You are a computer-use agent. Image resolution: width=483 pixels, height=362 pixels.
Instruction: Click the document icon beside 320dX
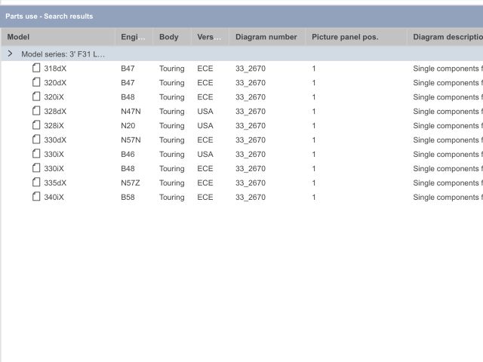point(36,83)
